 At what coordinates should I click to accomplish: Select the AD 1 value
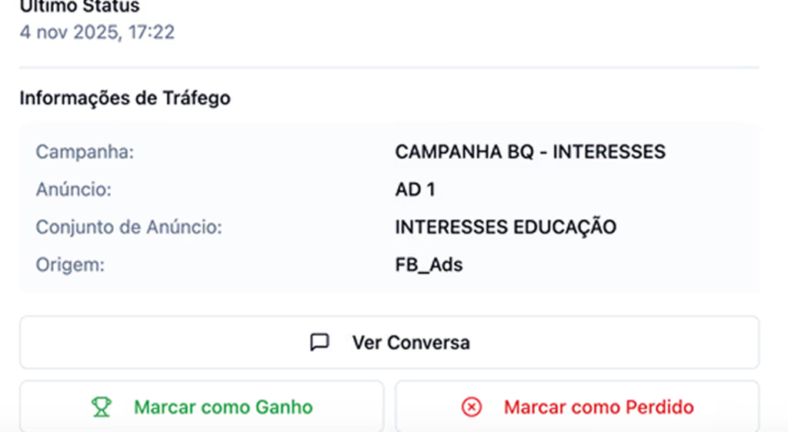pyautogui.click(x=415, y=189)
